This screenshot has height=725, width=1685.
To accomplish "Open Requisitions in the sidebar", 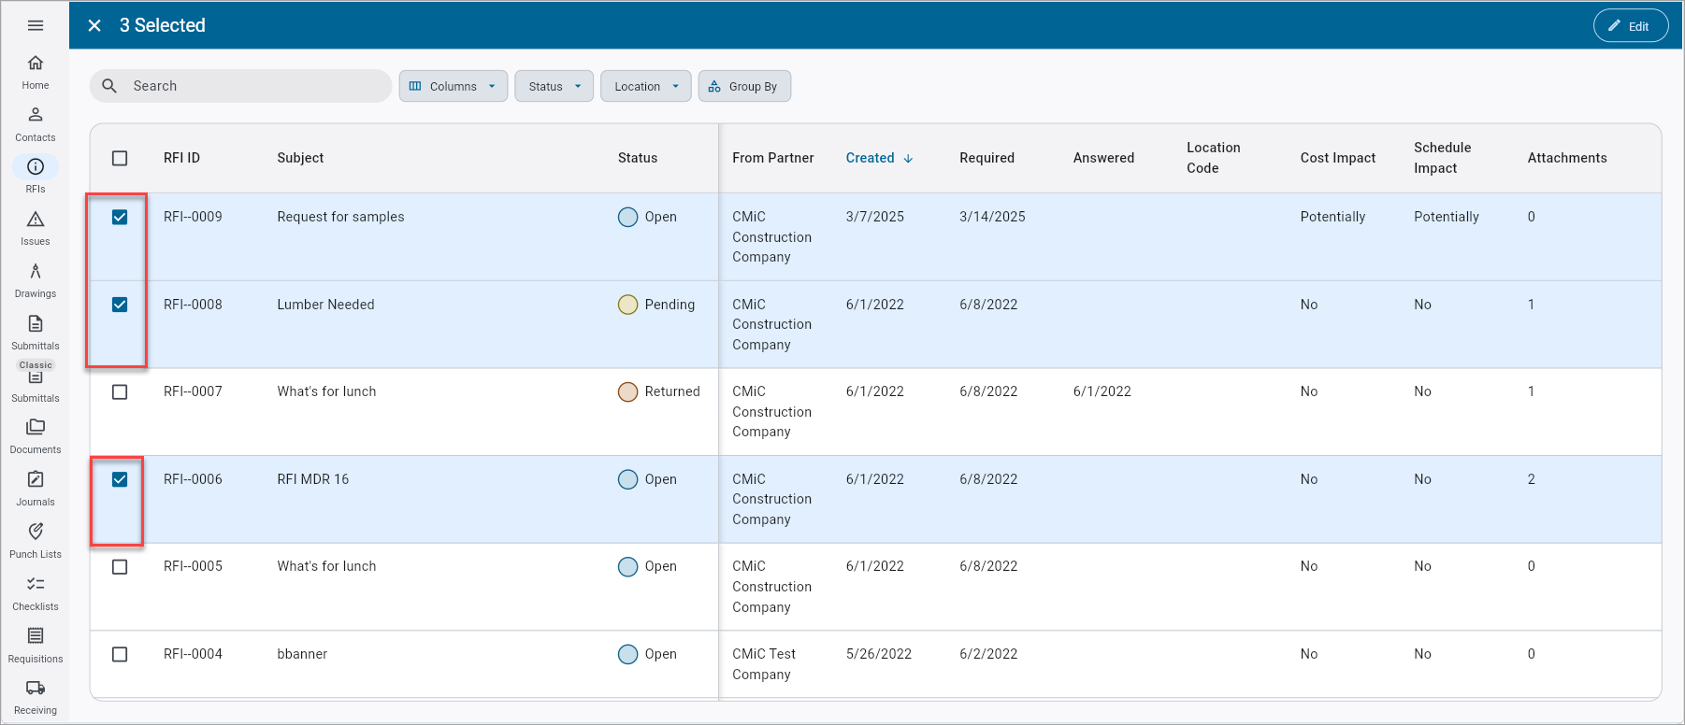I will (36, 646).
